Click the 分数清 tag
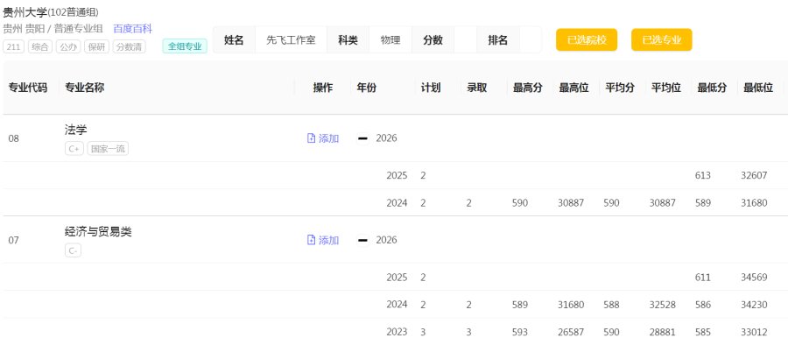This screenshot has height=345, width=788. [x=130, y=46]
